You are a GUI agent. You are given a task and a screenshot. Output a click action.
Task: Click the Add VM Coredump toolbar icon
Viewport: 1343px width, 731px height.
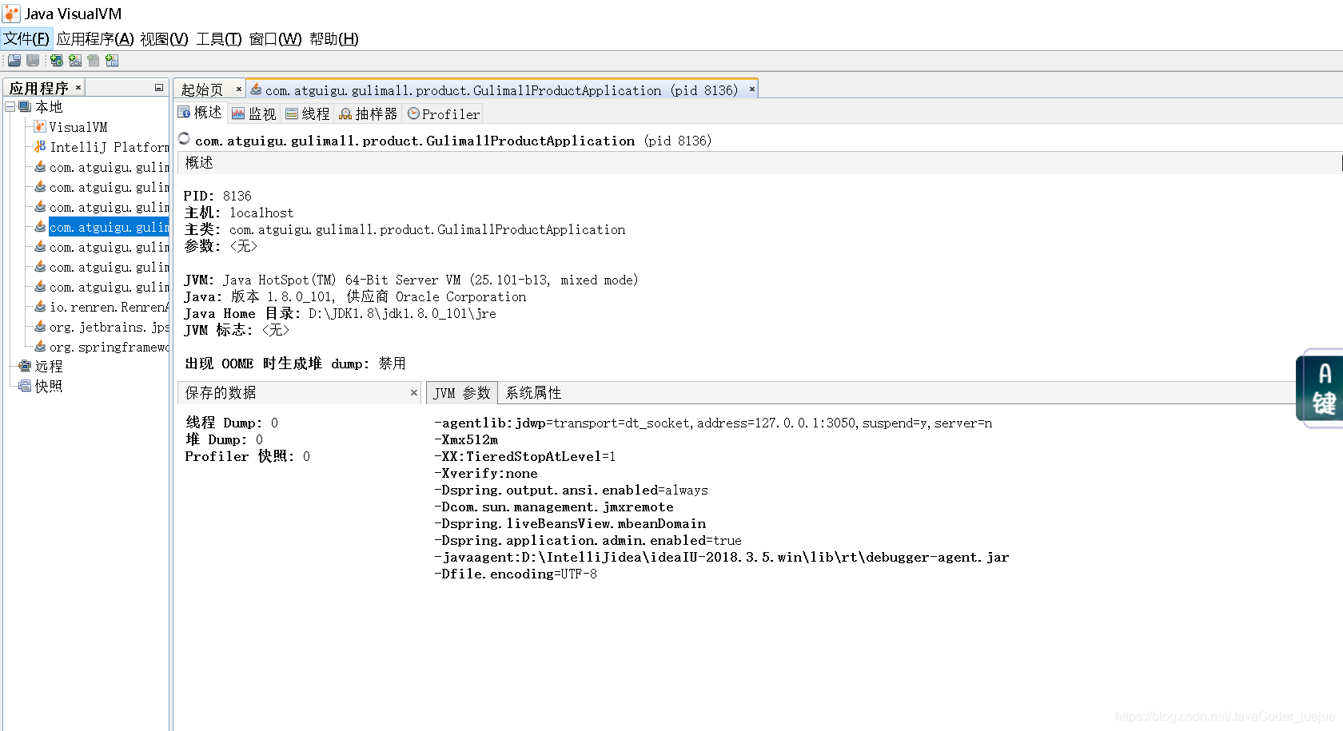94,61
